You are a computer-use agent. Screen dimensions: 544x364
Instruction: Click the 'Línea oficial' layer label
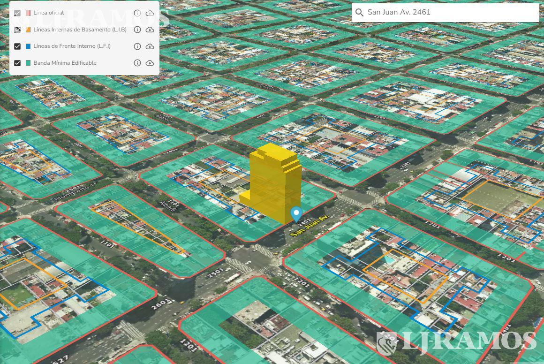pyautogui.click(x=49, y=13)
